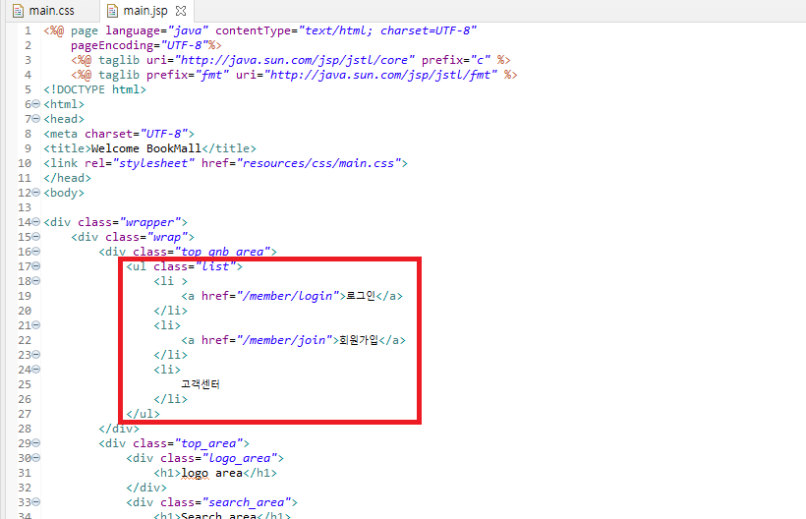Image resolution: width=806 pixels, height=519 pixels.
Task: Collapse the head tag fold on line 7
Action: click(36, 119)
